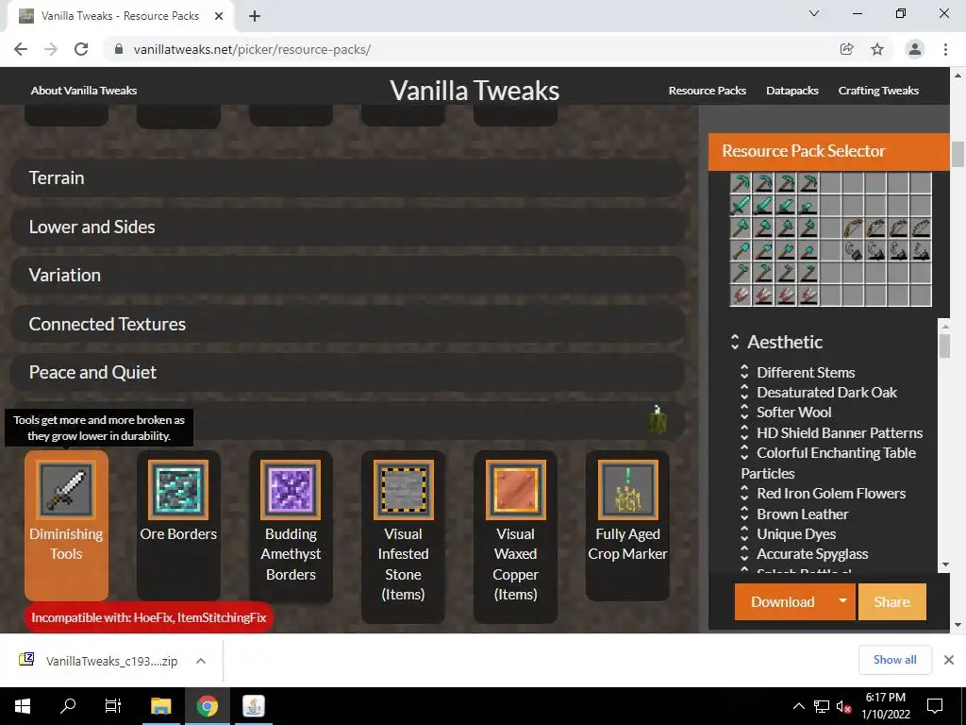966x725 pixels.
Task: Switch to the Java app on taskbar
Action: tap(253, 706)
